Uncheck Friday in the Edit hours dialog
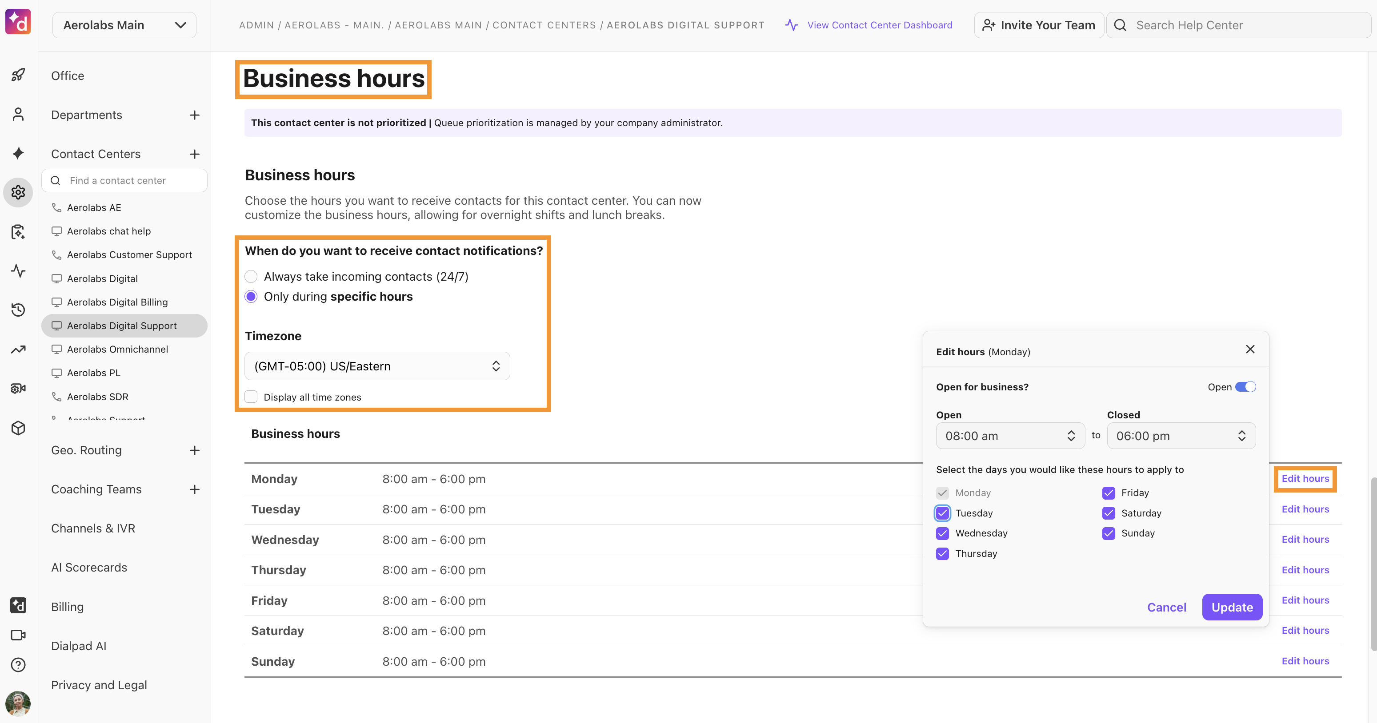 tap(1109, 493)
